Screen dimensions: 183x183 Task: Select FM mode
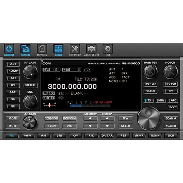click(x=12, y=136)
